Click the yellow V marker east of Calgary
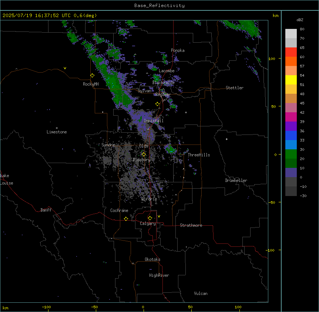The height and width of the screenshot is (312, 319). pyautogui.click(x=159, y=216)
